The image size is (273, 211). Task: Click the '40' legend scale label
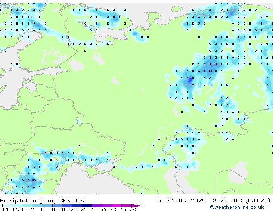113,209
